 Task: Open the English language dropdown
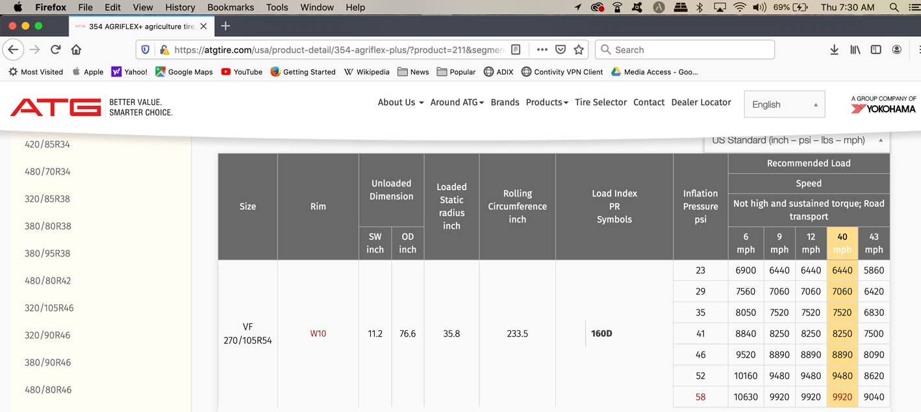784,104
